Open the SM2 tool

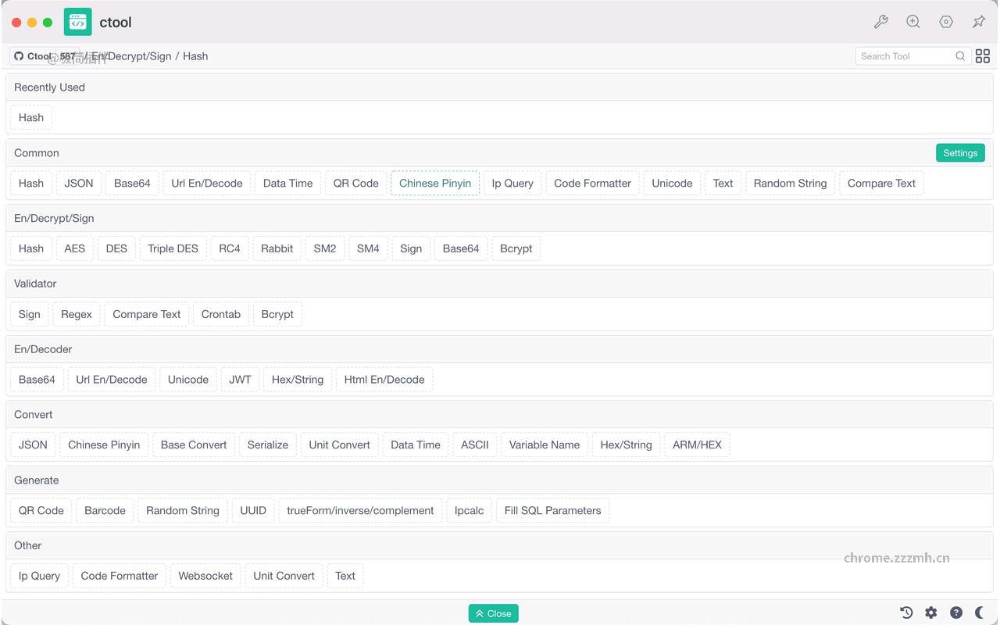[325, 249]
